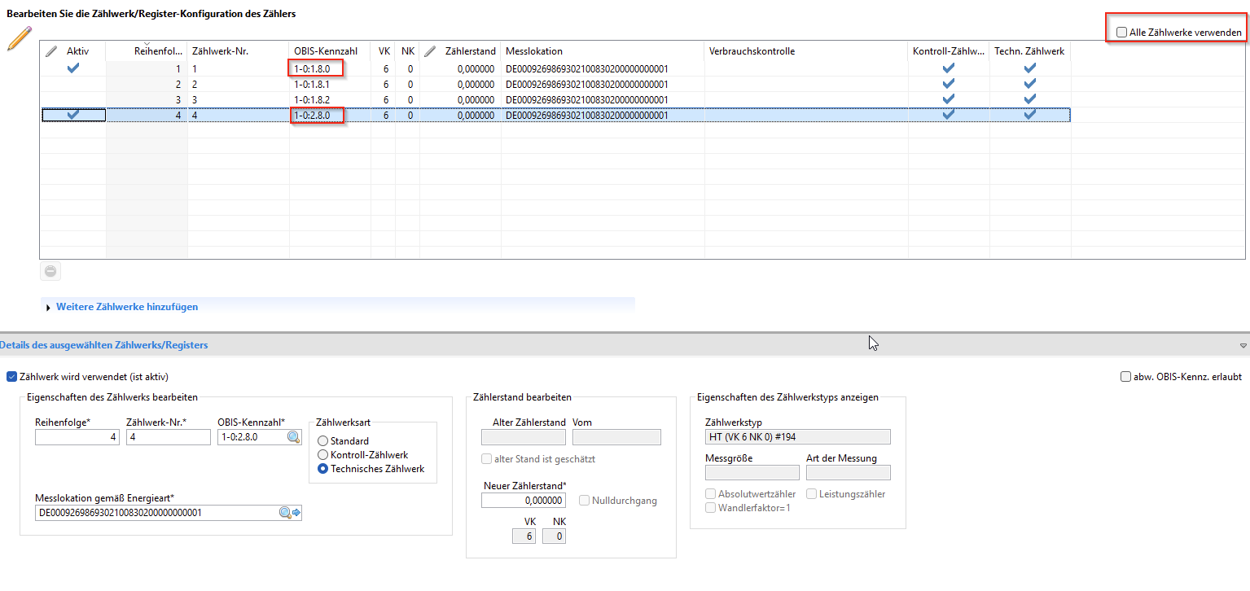Select the Standard Zählwerksart option
The image size is (1250, 591).
pyautogui.click(x=323, y=441)
